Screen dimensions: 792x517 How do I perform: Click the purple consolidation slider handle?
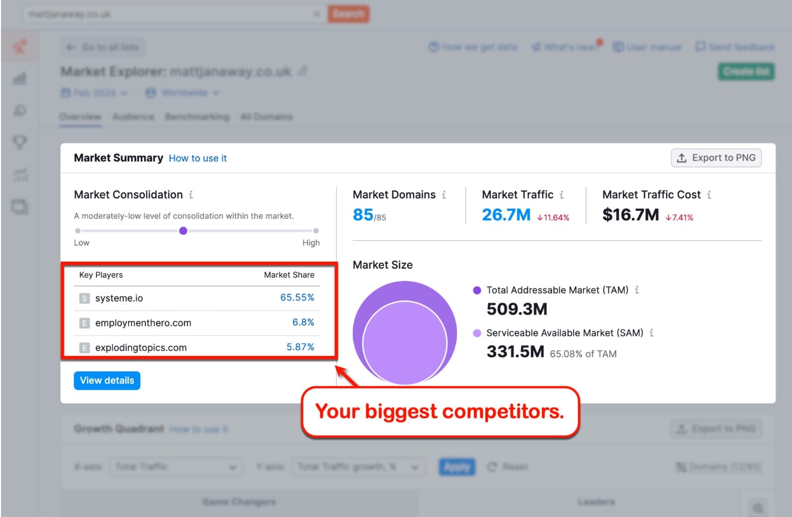183,231
